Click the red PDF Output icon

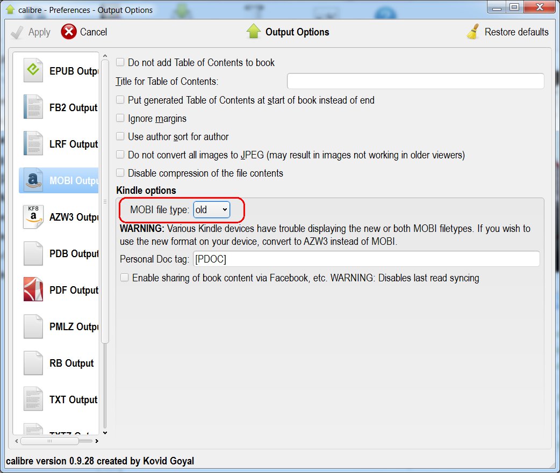(33, 289)
